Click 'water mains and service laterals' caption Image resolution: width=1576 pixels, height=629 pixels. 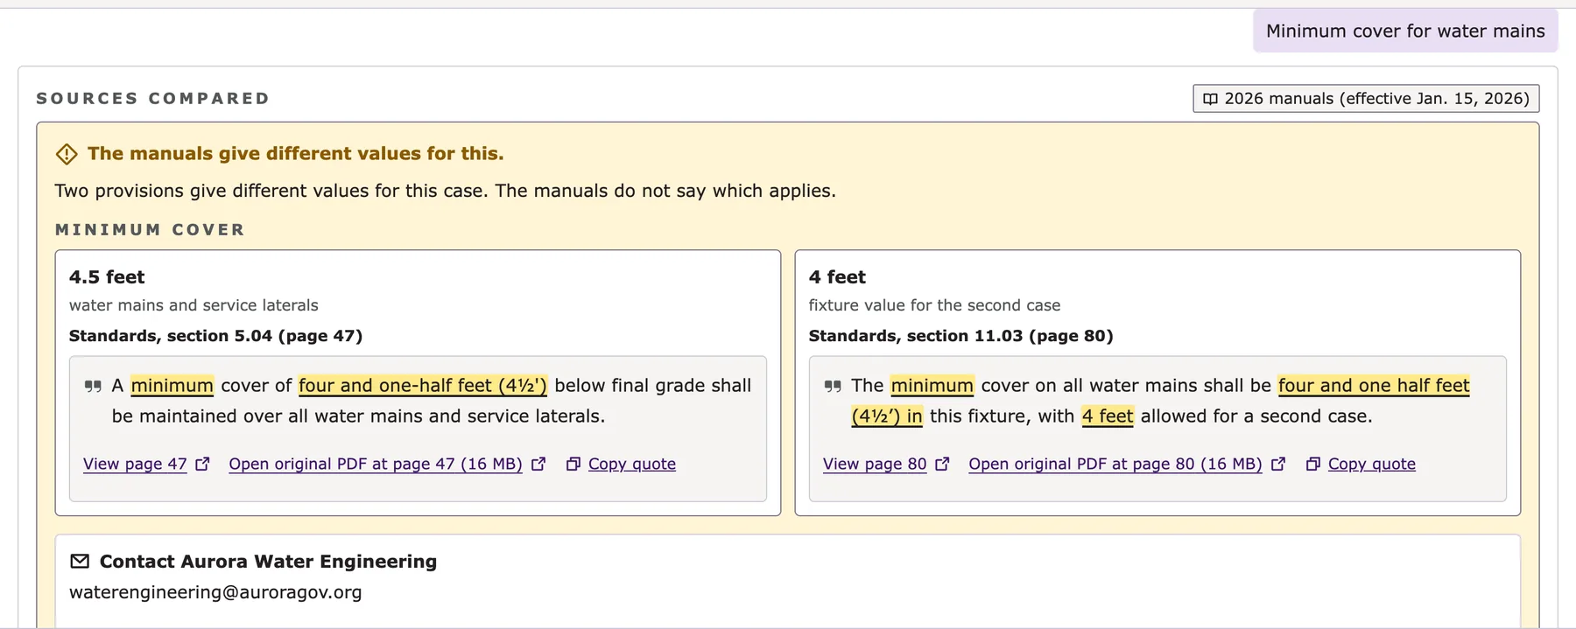tap(193, 305)
